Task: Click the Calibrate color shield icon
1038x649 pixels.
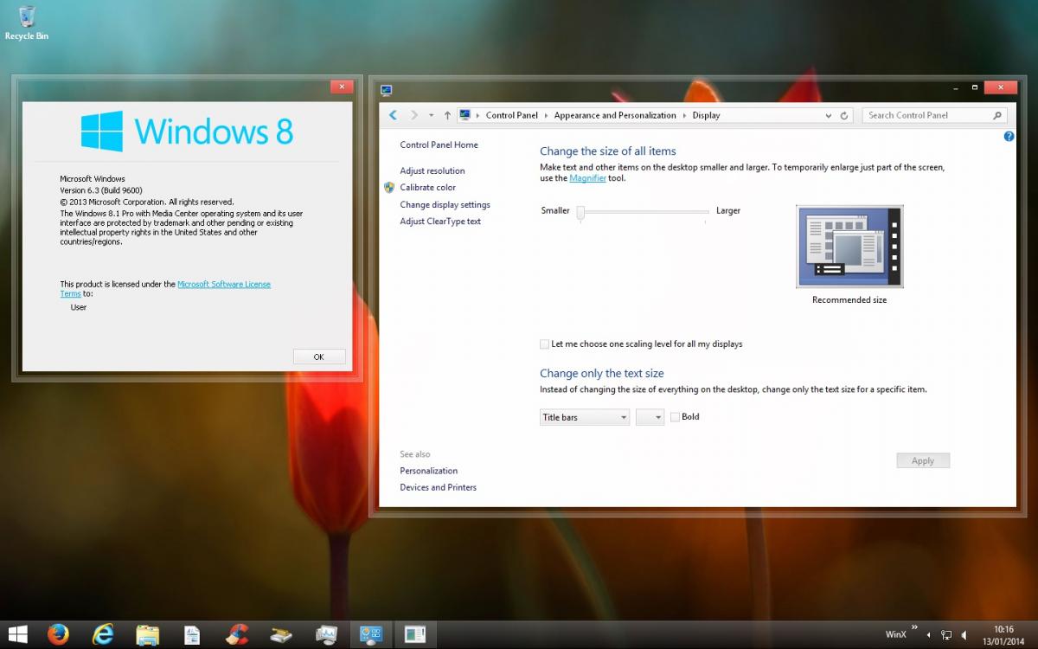Action: 389,187
